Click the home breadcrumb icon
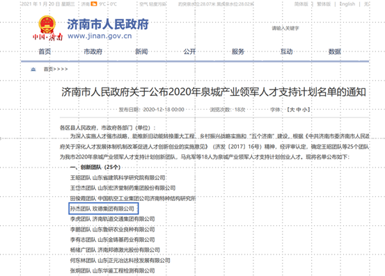 pos(33,70)
